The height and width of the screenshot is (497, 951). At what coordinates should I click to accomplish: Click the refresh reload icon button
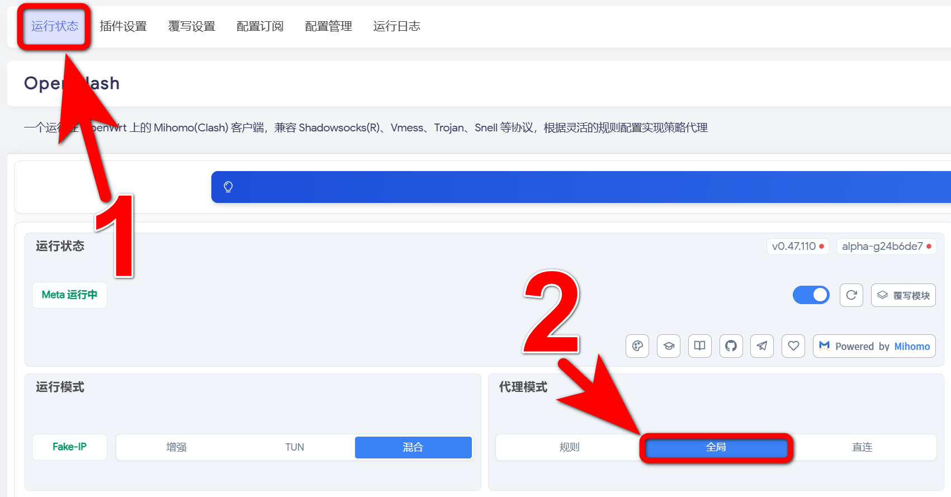click(851, 295)
